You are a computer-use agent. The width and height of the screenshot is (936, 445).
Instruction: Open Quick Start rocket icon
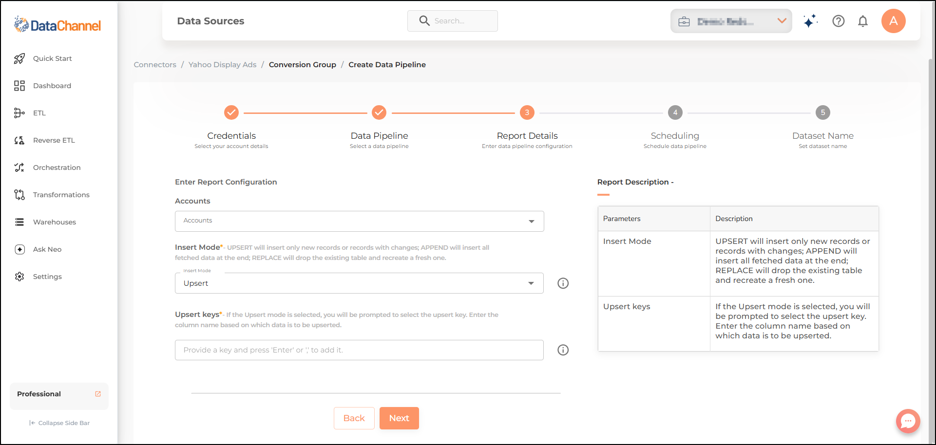point(19,58)
